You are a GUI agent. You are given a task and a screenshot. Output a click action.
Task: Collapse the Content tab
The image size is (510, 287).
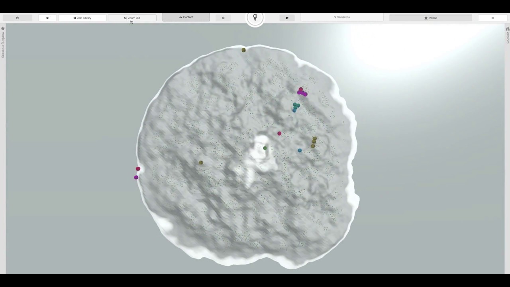tap(186, 18)
